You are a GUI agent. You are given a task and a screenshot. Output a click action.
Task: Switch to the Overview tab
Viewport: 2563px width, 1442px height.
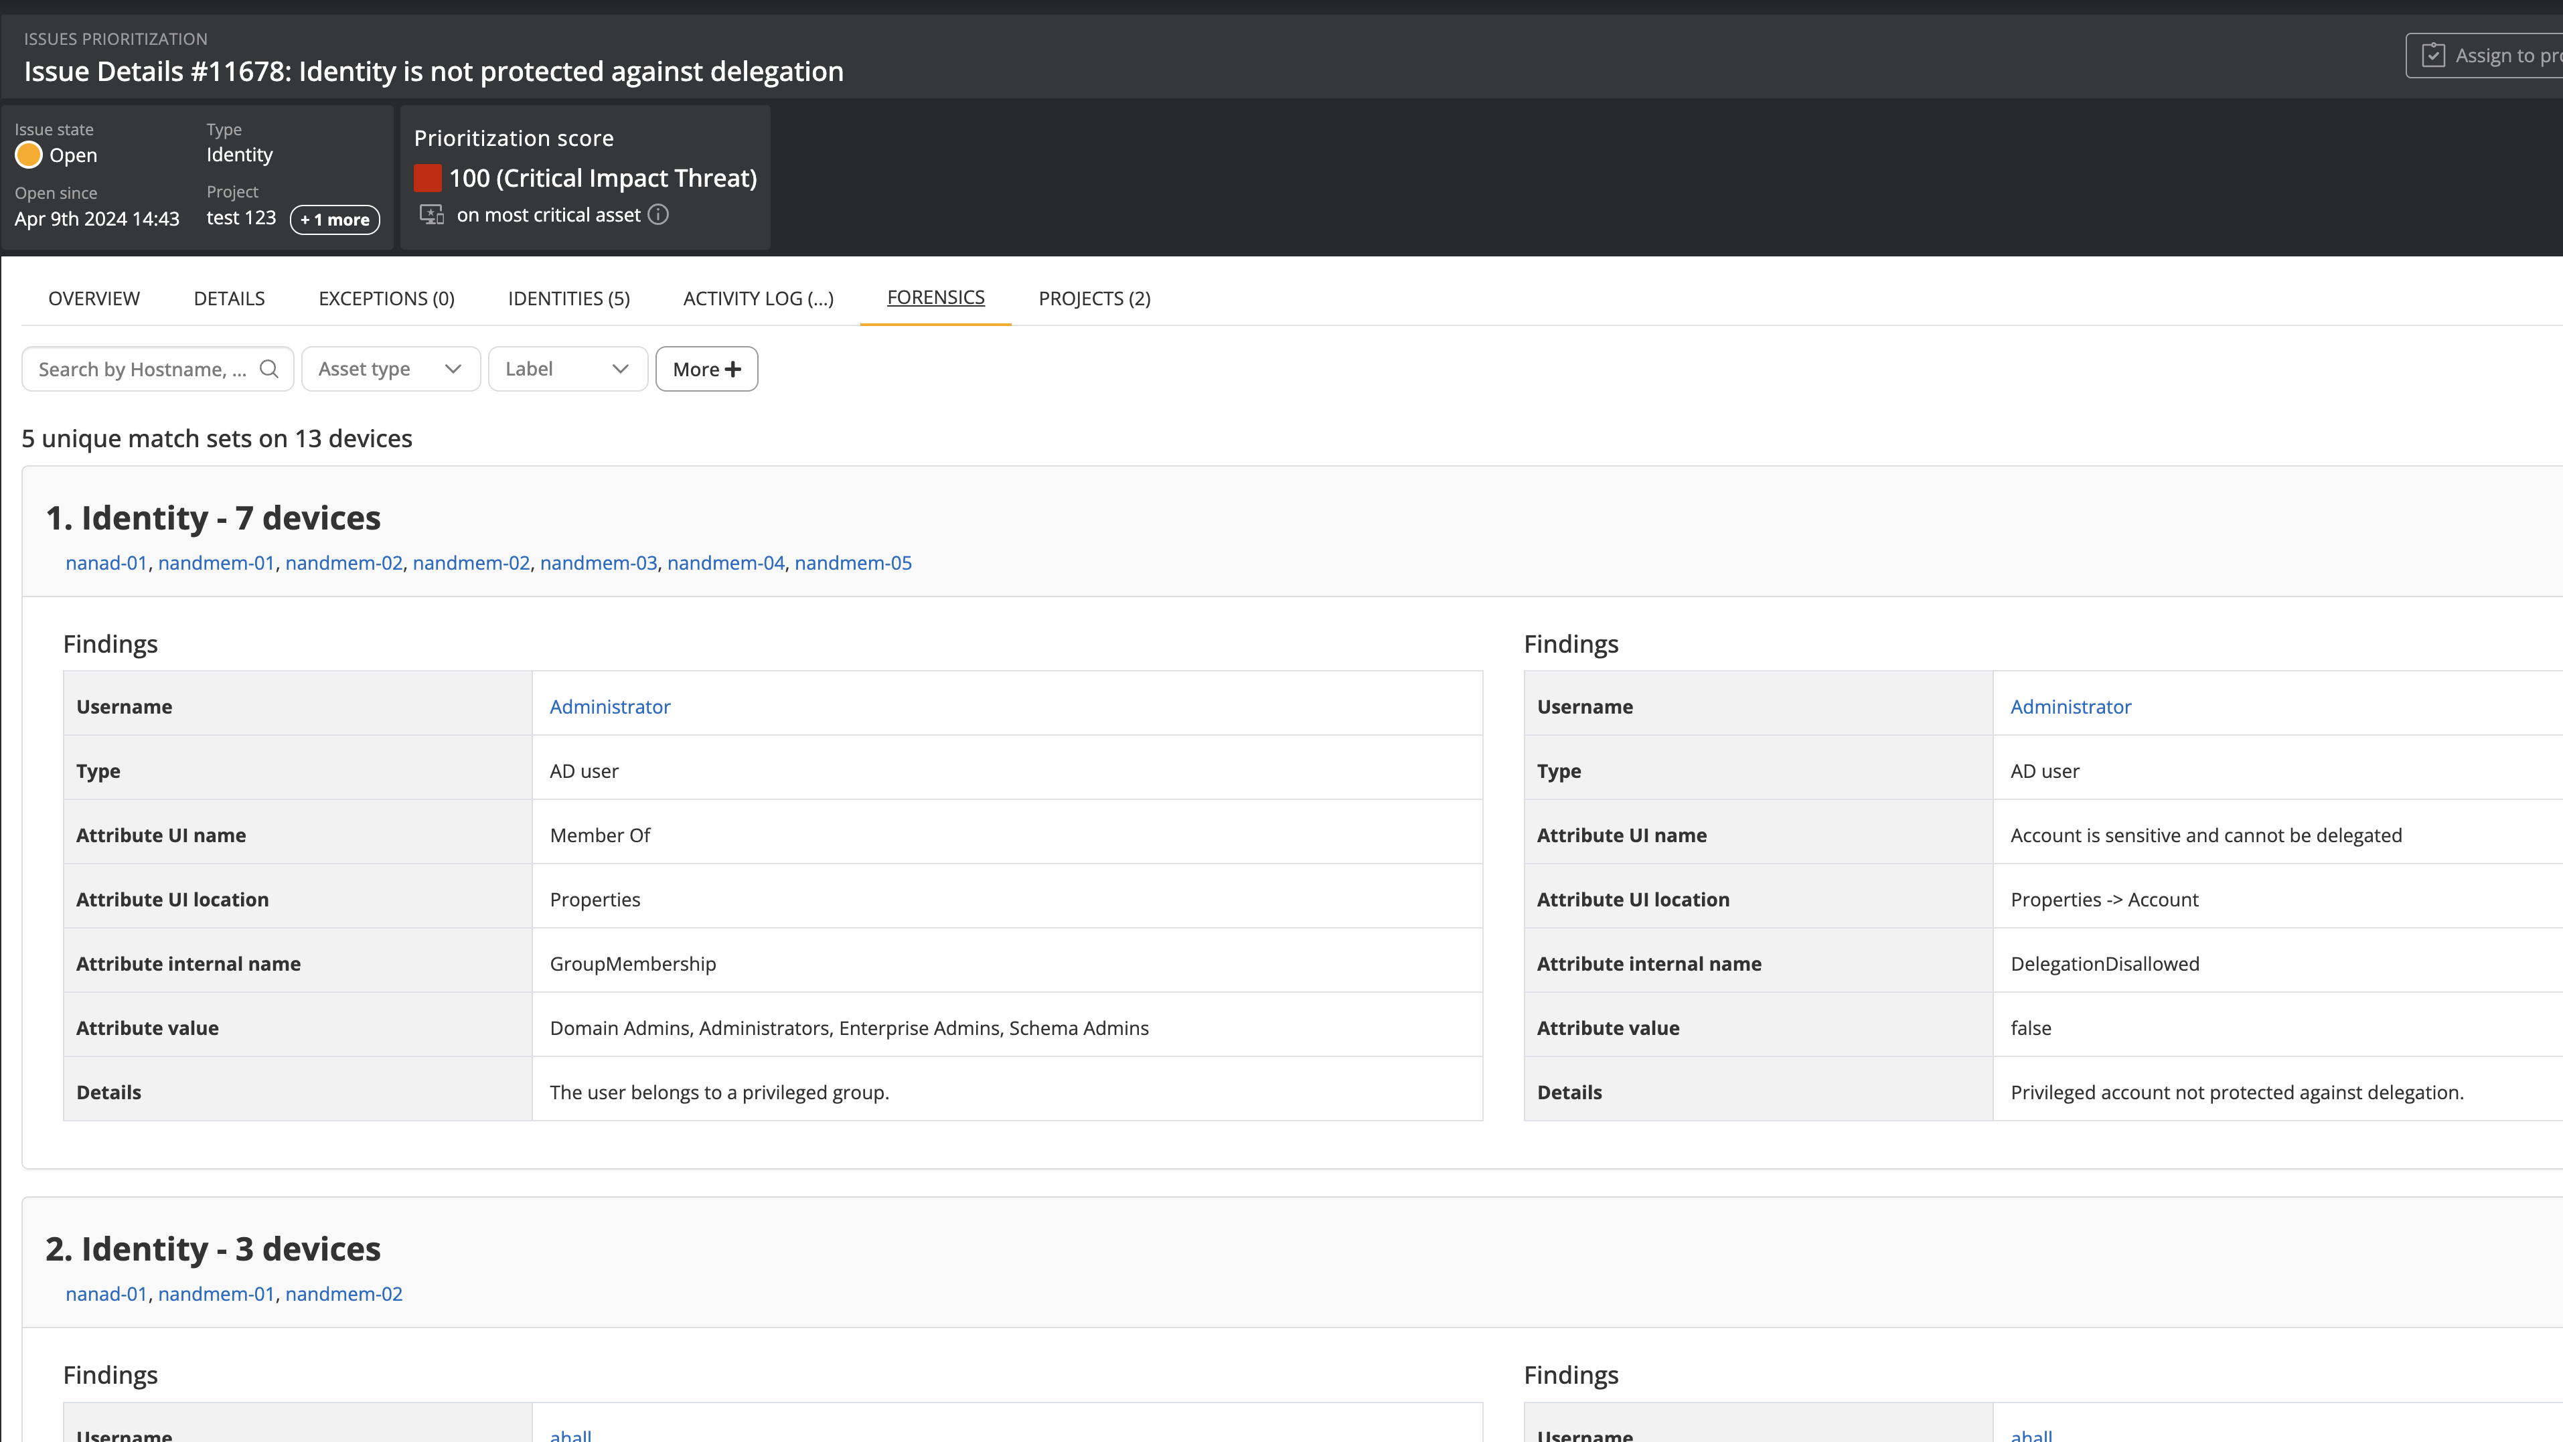tap(94, 299)
